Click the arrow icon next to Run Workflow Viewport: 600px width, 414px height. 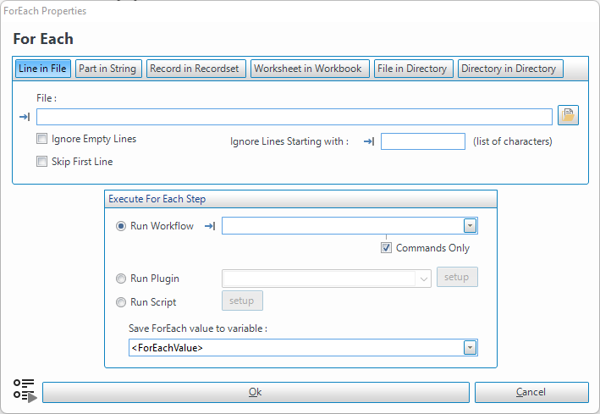point(210,226)
